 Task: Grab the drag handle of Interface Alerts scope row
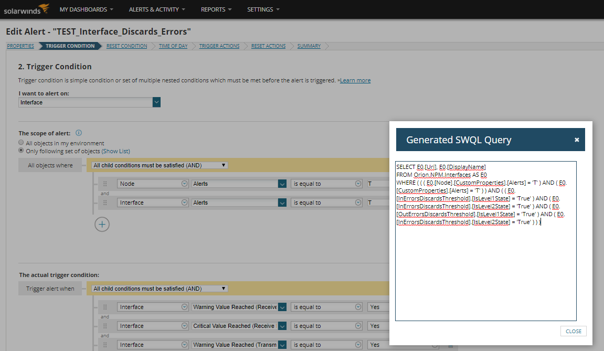coord(105,203)
